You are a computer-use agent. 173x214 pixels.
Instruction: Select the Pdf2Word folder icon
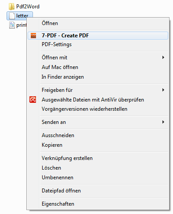pos(11,7)
